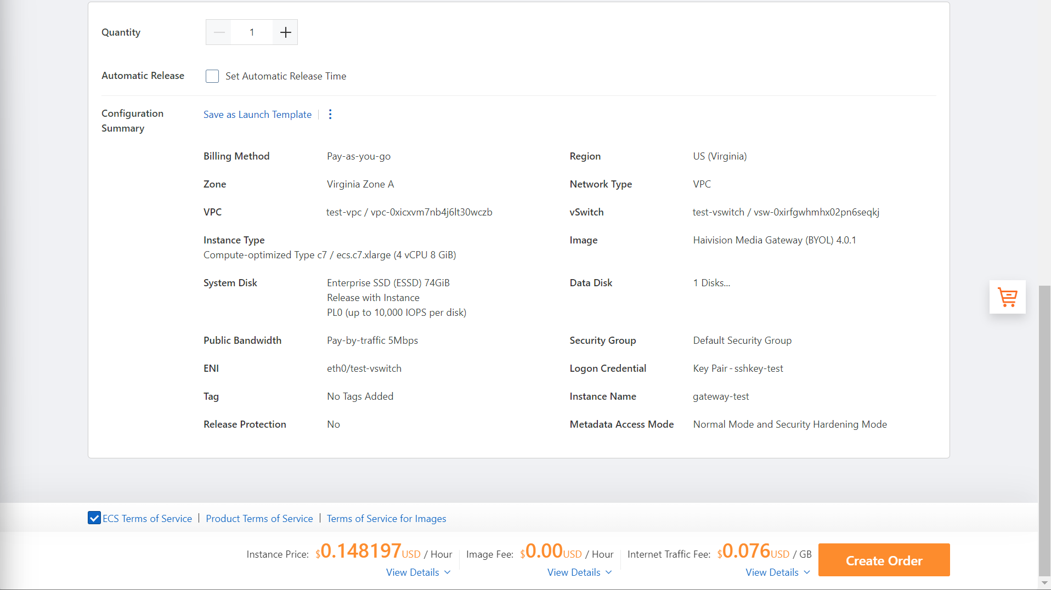Click the scrollbar down arrow

[1044, 583]
